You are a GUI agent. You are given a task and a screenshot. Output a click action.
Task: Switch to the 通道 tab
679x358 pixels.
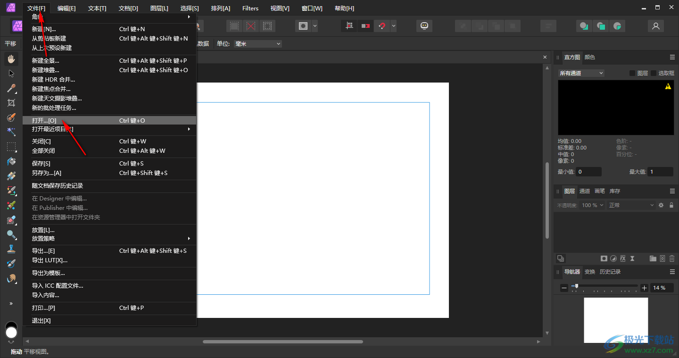[x=585, y=191]
